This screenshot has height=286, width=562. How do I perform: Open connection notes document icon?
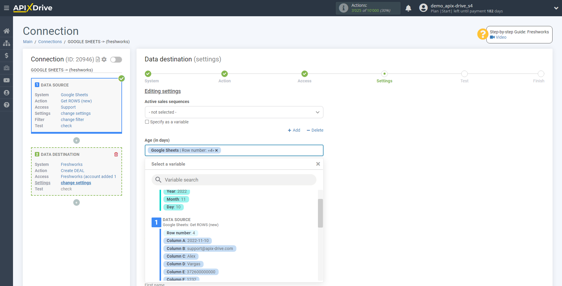click(x=98, y=59)
